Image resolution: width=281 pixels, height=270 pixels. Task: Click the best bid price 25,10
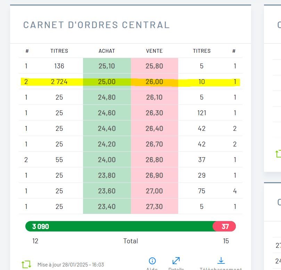click(x=107, y=66)
